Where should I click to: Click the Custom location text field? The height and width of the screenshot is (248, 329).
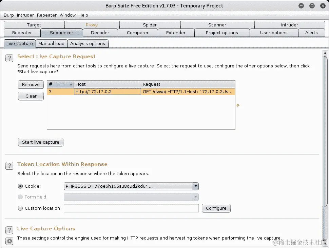[131, 208]
